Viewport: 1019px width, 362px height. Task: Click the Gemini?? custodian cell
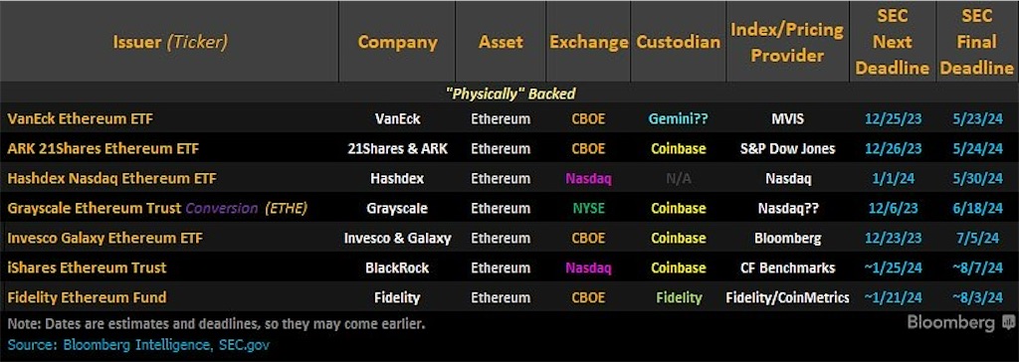tap(678, 119)
